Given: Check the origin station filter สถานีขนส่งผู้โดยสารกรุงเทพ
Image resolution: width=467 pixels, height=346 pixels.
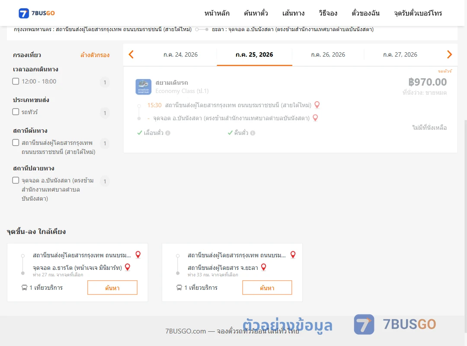Looking at the screenshot, I should [x=16, y=142].
